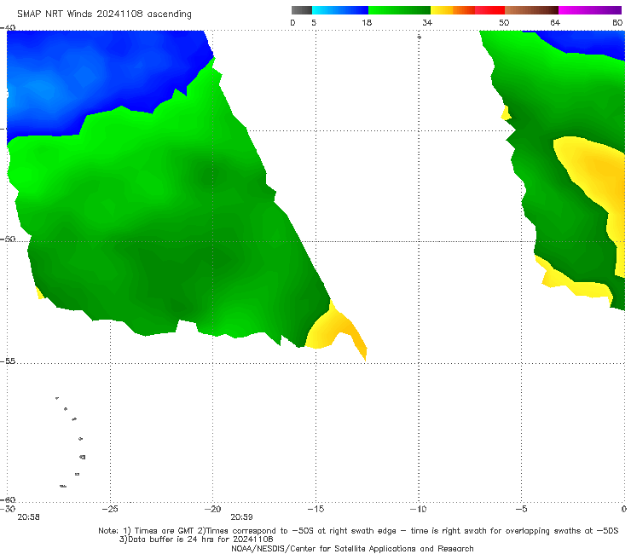Image resolution: width=631 pixels, height=554 pixels.
Task: Click the color bar label "80"
Action: (x=617, y=23)
